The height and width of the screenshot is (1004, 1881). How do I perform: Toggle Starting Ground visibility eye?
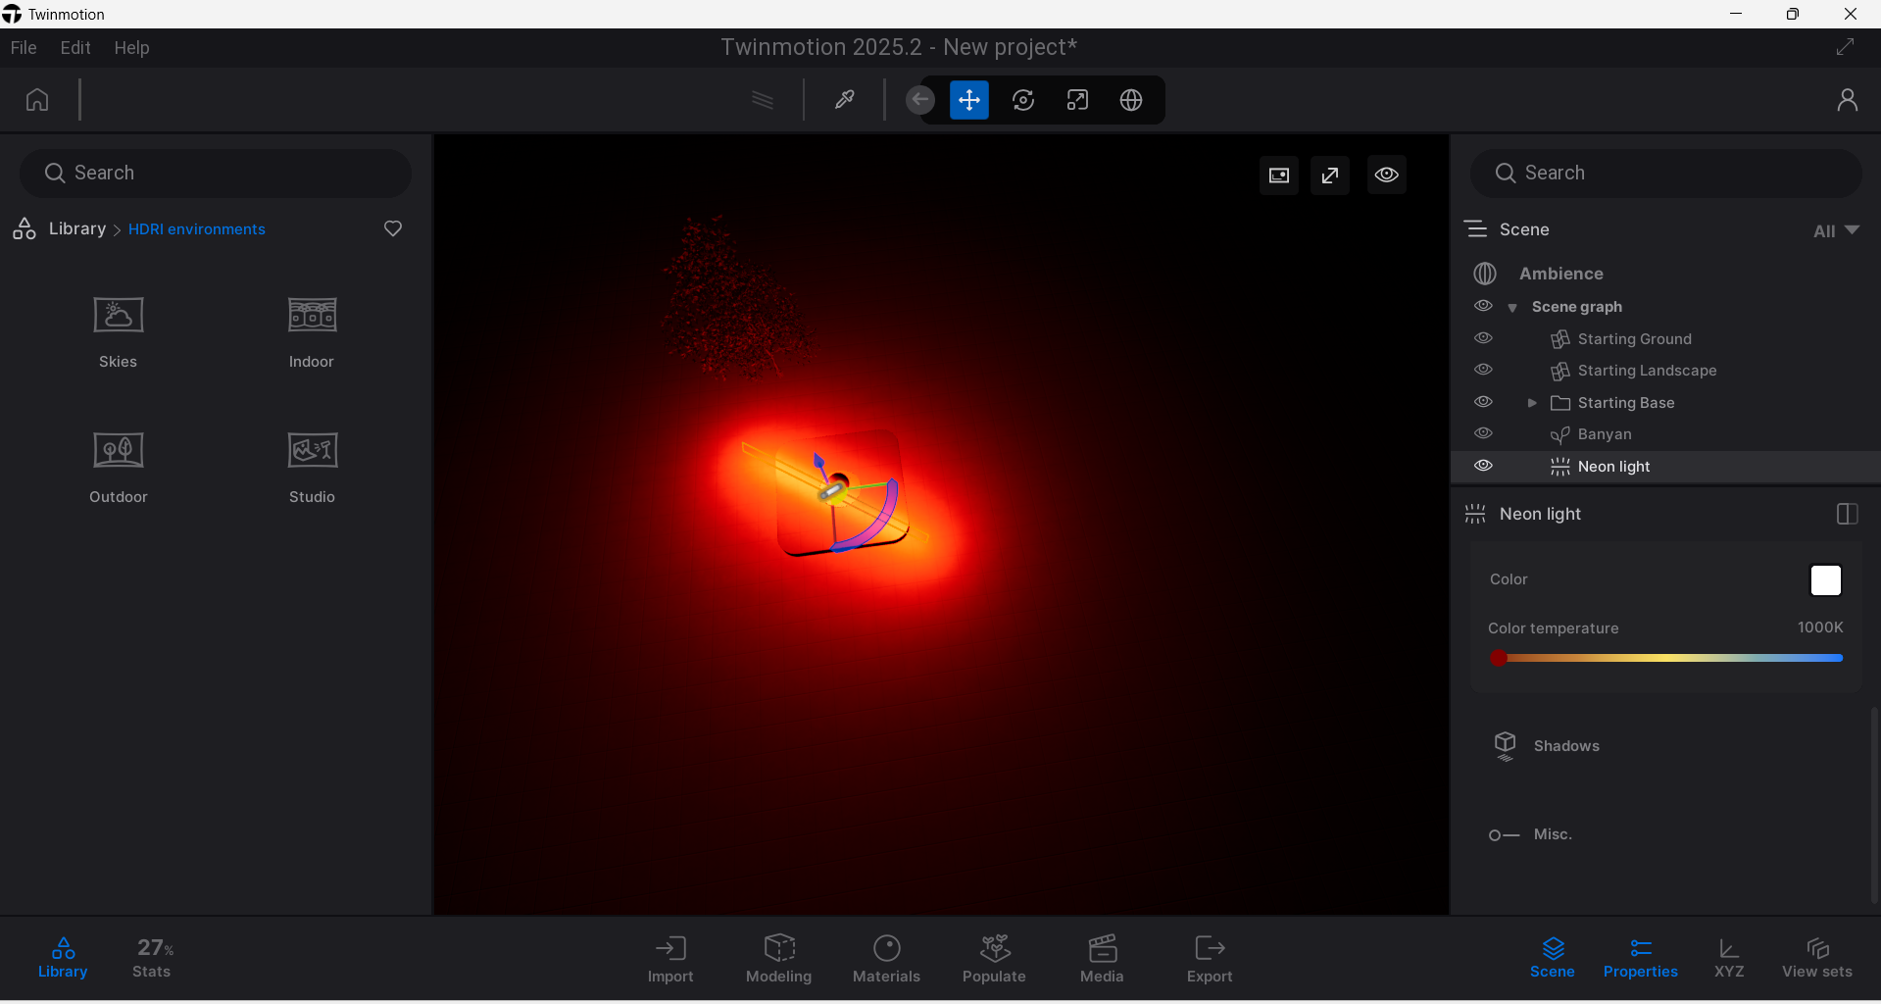[x=1483, y=338]
